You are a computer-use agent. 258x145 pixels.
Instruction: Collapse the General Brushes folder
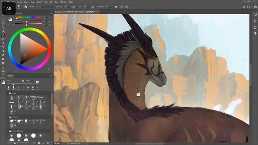8,131
